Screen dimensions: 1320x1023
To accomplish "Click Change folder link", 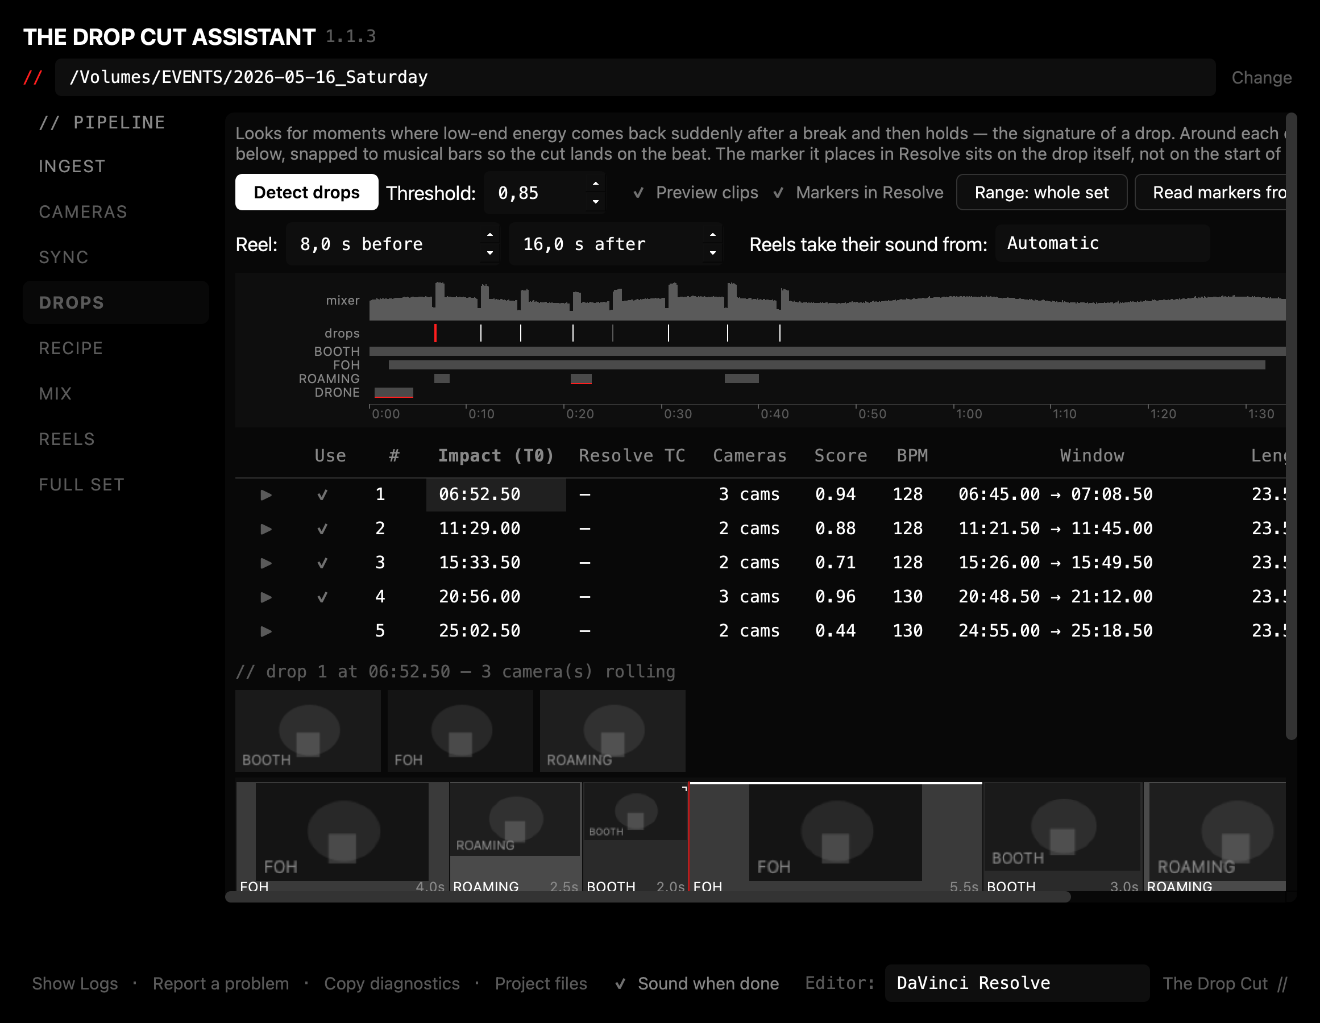I will coord(1261,77).
